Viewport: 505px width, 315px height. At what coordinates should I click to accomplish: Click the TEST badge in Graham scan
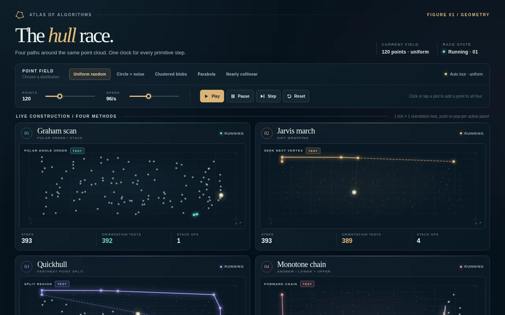click(77, 151)
